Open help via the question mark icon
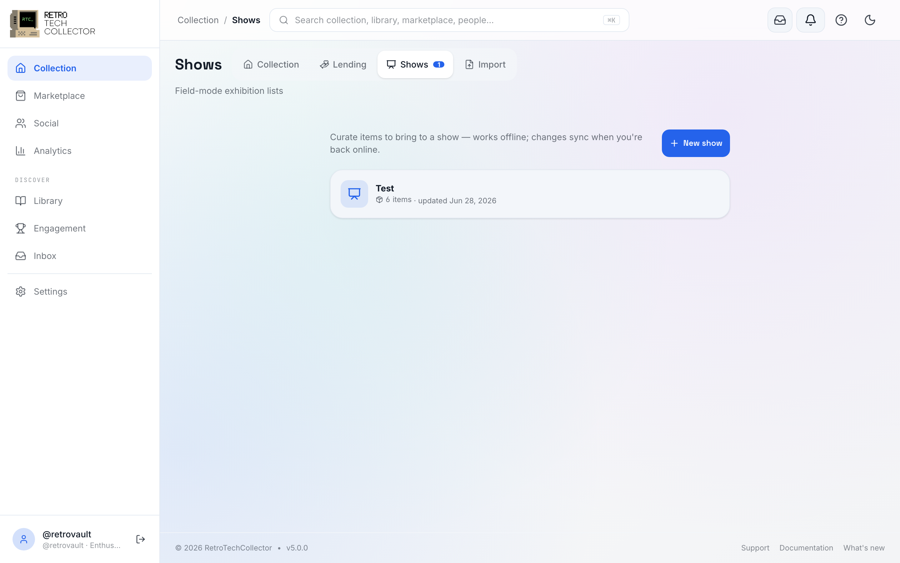This screenshot has width=900, height=563. point(841,20)
